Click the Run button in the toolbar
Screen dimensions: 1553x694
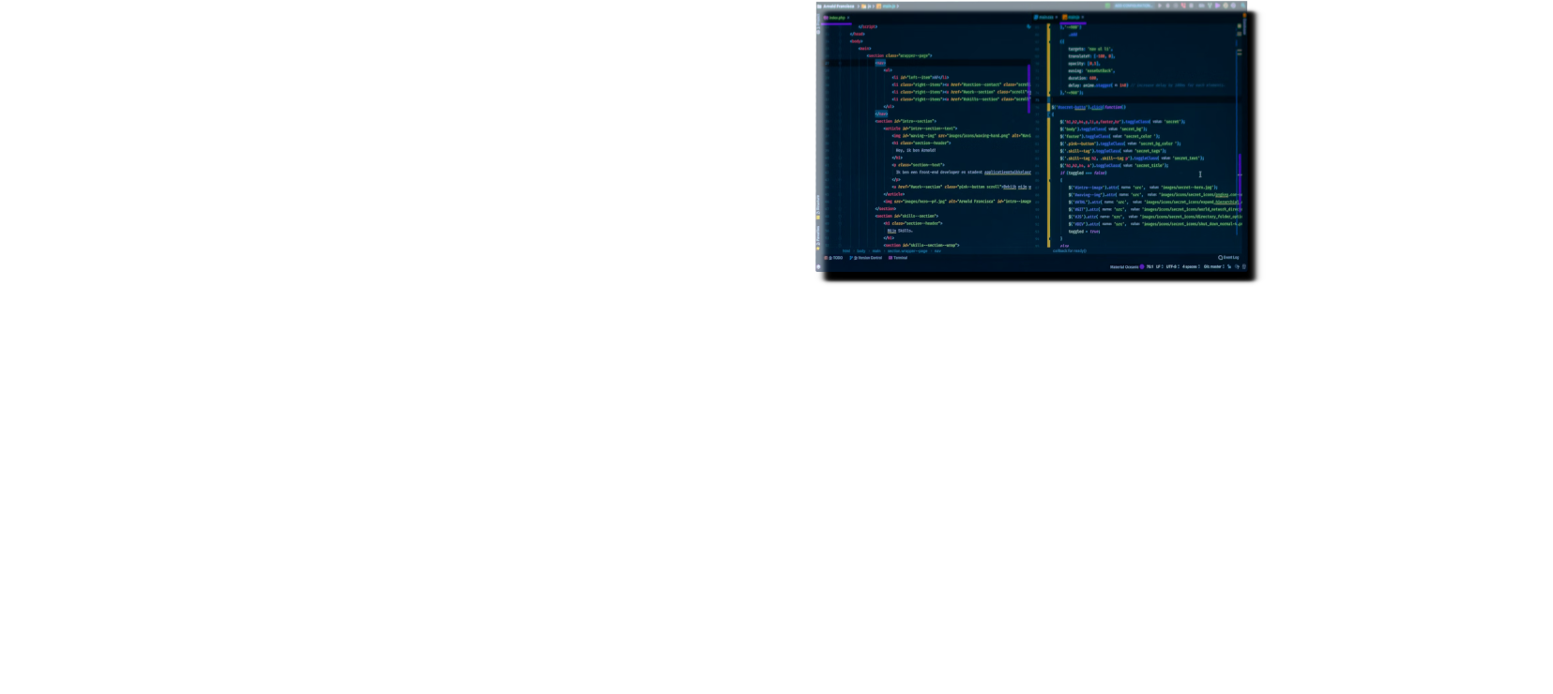click(x=1161, y=6)
